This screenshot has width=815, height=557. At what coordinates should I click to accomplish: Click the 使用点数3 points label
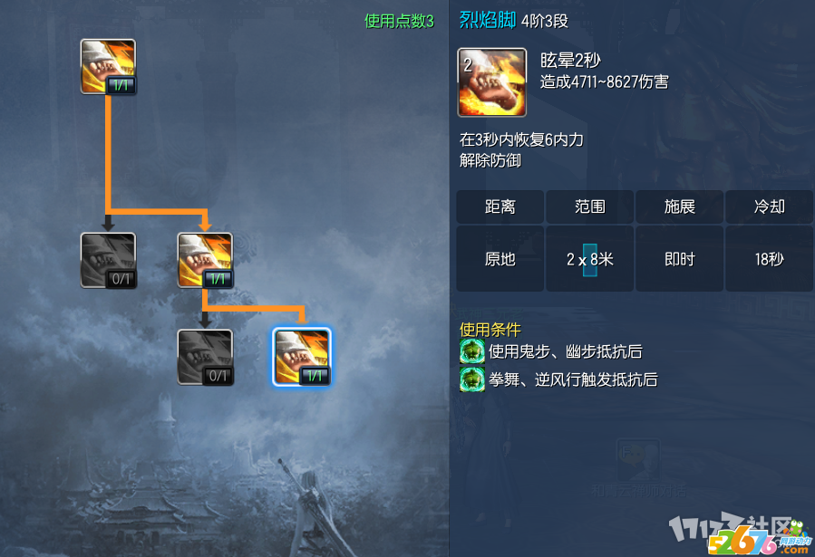coord(399,21)
